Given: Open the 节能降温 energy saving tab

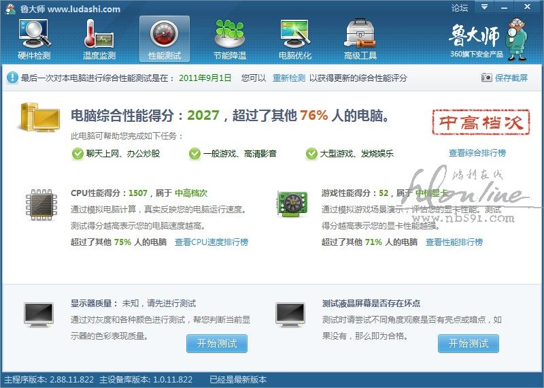Looking at the screenshot, I should coord(230,39).
